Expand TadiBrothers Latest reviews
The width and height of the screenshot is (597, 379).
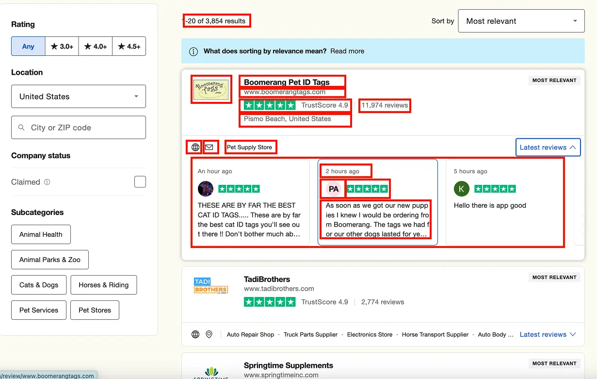tap(548, 334)
